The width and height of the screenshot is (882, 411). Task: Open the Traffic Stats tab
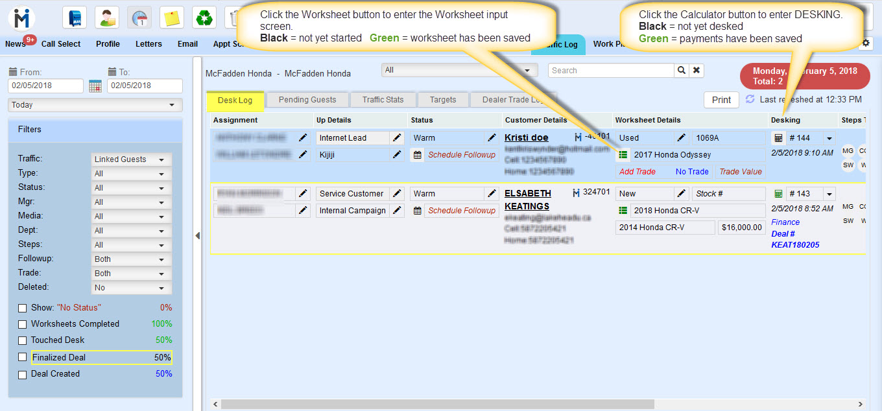pyautogui.click(x=383, y=100)
